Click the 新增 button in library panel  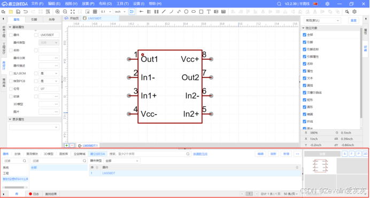[x=286, y=154]
